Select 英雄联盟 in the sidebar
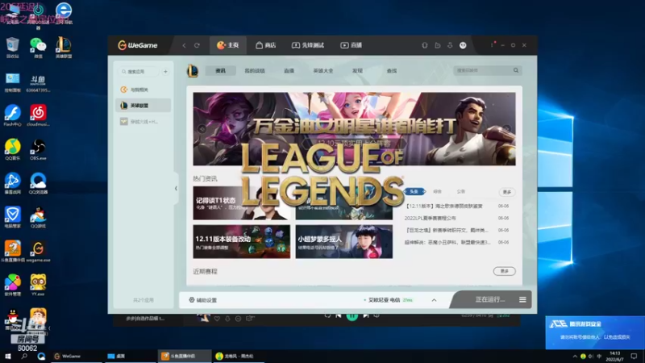645x363 pixels. 144,106
